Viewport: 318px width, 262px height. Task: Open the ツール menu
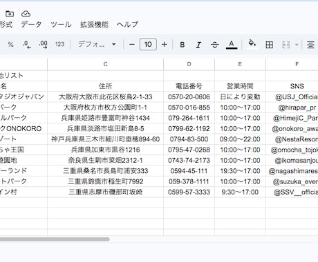[x=61, y=24]
